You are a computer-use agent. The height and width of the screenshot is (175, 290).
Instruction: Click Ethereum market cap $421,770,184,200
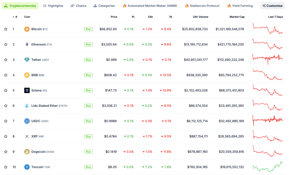click(231, 44)
